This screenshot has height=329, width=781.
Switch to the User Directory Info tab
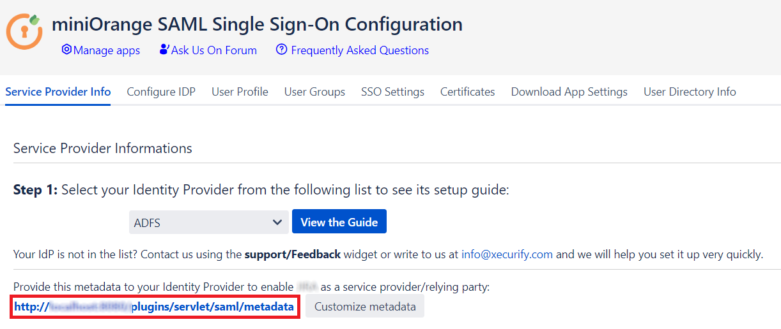[x=690, y=92]
